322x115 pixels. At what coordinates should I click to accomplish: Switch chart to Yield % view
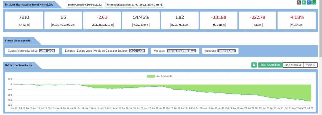click(x=310, y=65)
